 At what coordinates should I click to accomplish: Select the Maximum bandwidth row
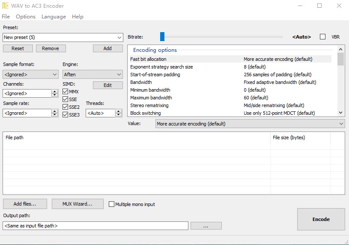coord(230,98)
